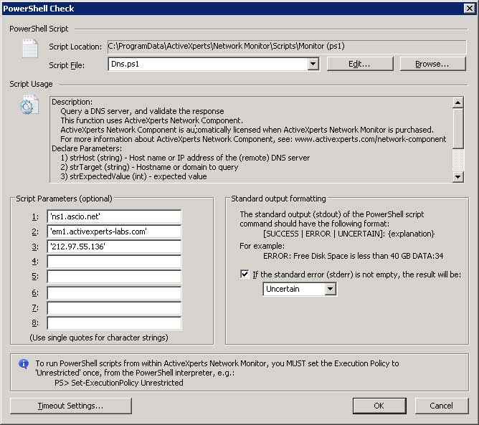
Task: Click the blue information icon
Action: [23, 364]
